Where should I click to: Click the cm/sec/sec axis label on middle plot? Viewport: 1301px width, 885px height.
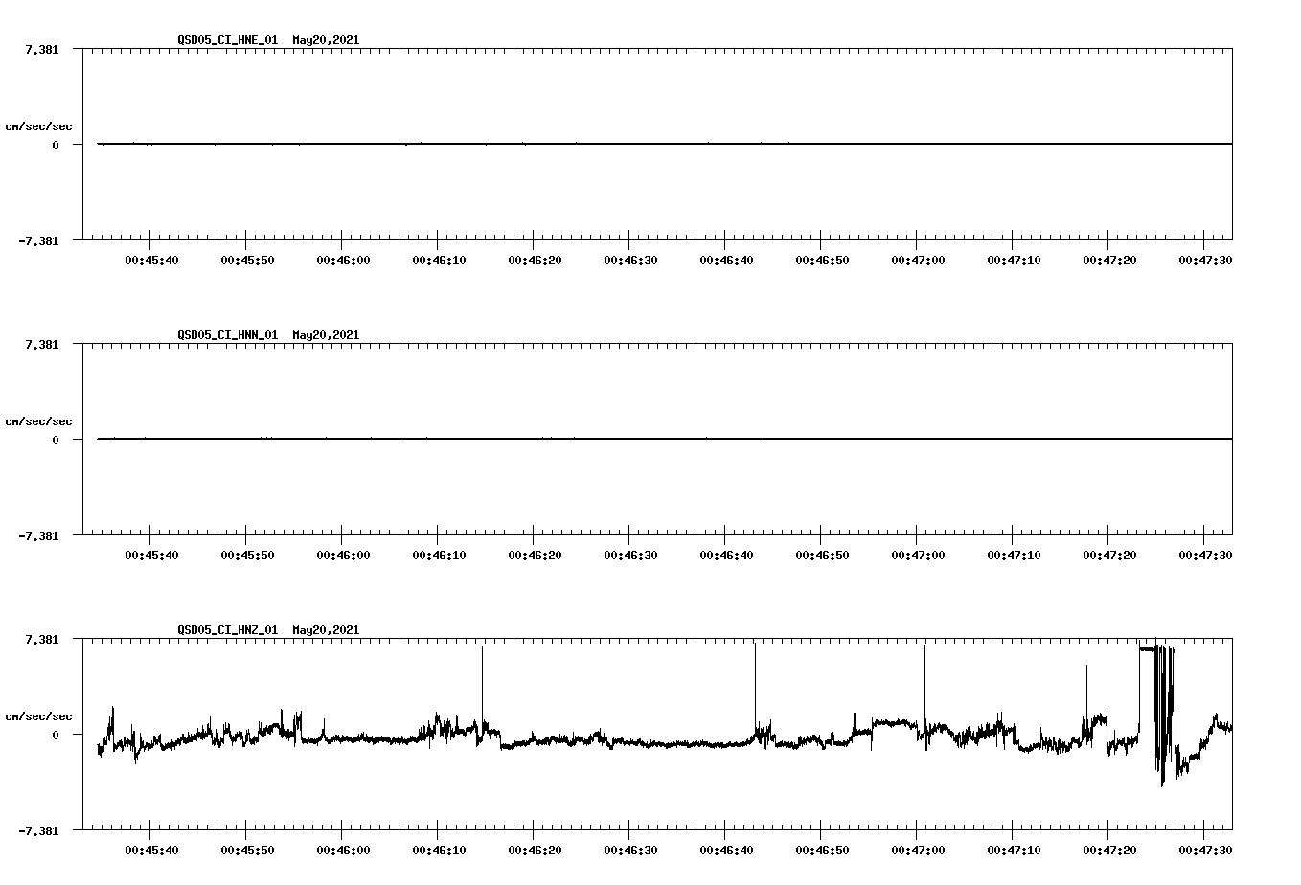click(39, 420)
